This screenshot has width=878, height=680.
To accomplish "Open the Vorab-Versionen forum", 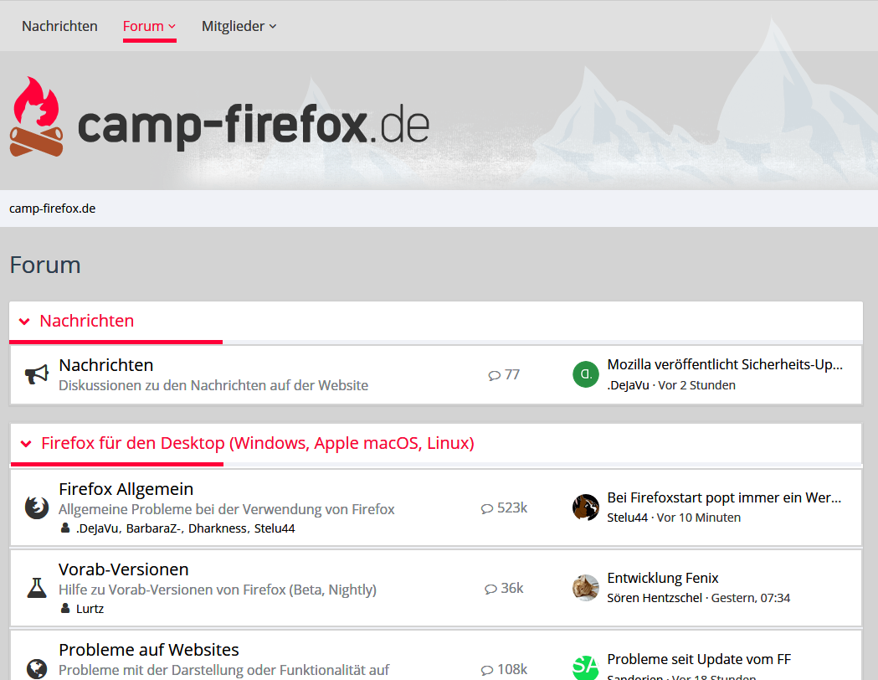I will [124, 569].
